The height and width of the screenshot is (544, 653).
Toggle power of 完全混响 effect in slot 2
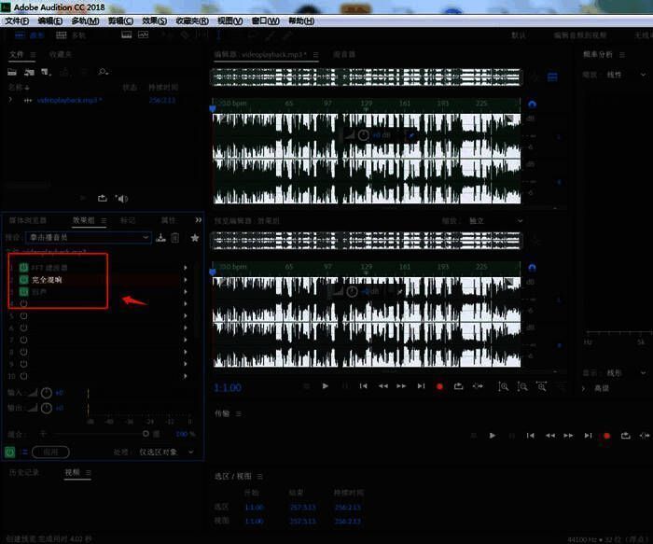[23, 280]
